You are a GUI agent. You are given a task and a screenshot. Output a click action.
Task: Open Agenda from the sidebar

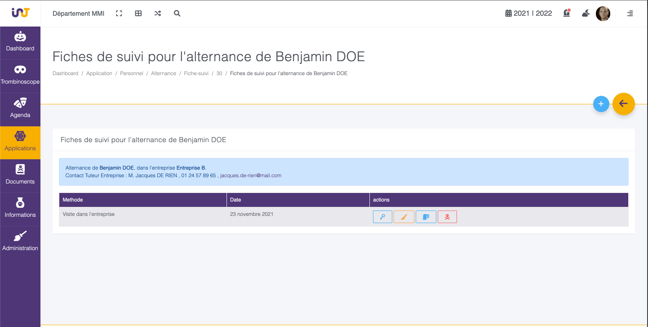coord(20,109)
